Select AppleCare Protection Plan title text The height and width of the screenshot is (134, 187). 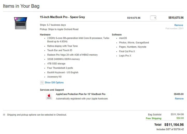(81, 94)
